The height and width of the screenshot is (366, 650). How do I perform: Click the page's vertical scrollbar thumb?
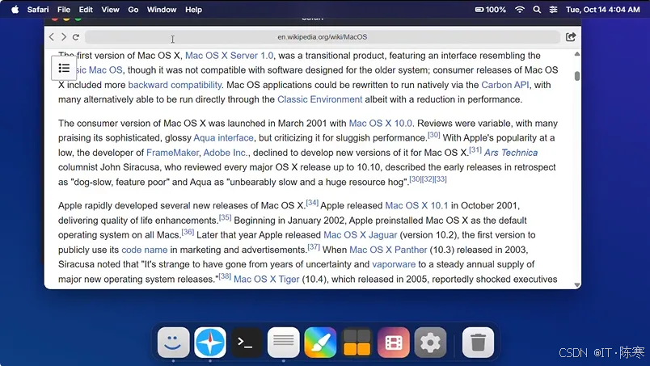pyautogui.click(x=577, y=76)
